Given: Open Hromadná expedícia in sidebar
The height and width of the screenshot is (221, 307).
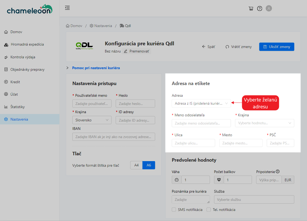Looking at the screenshot, I should 27,45.
